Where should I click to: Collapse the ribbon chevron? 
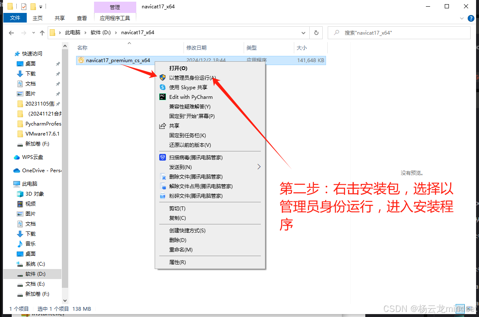[462, 18]
